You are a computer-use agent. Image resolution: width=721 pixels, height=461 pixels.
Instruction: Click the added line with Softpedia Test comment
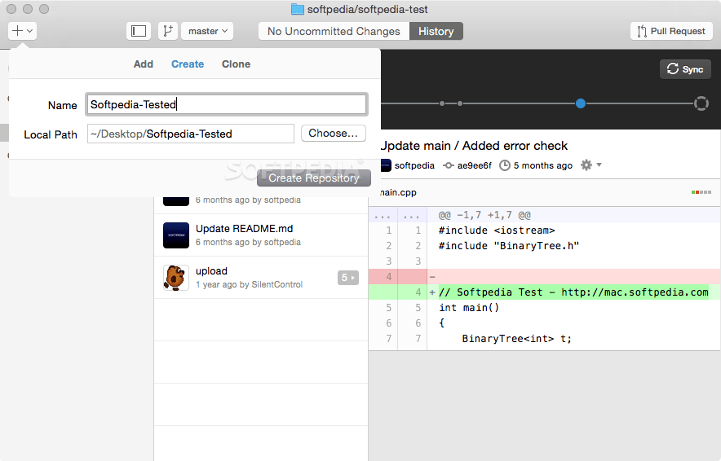click(x=545, y=292)
